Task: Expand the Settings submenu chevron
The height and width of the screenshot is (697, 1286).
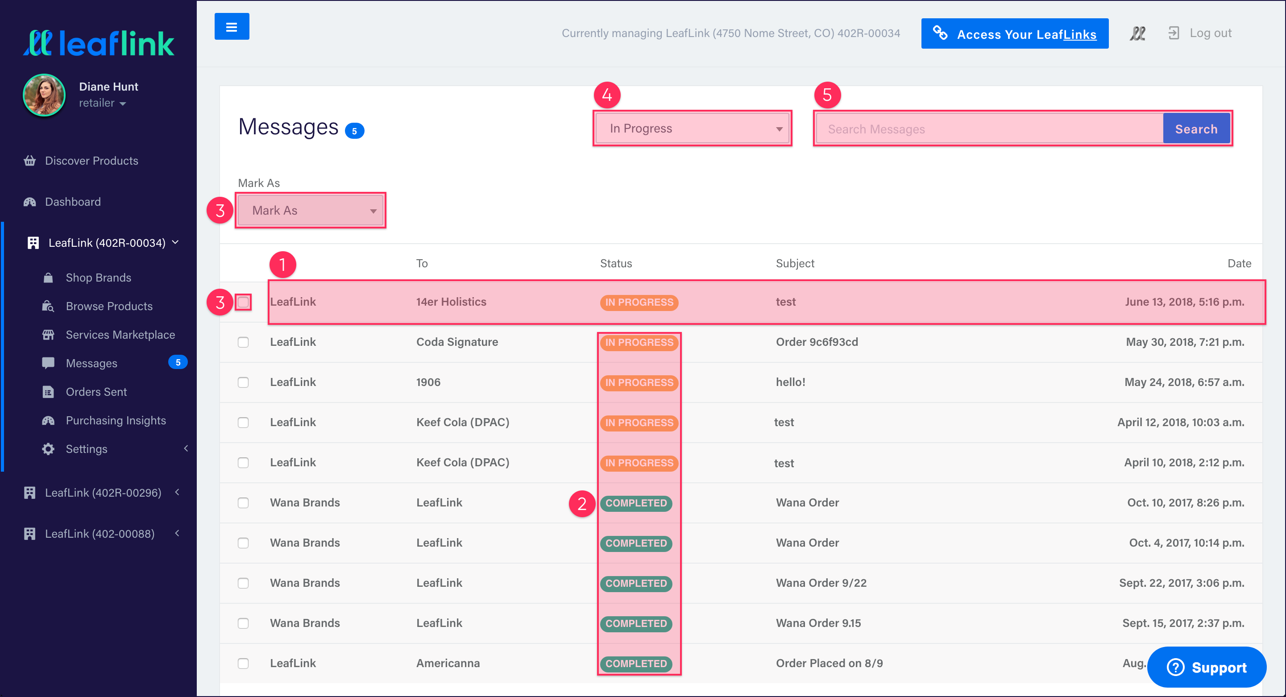Action: pos(186,448)
